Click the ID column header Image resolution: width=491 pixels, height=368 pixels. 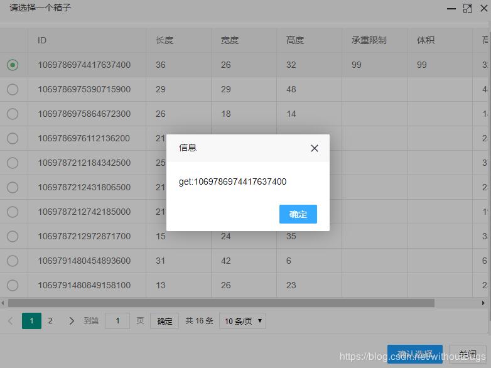pos(42,40)
